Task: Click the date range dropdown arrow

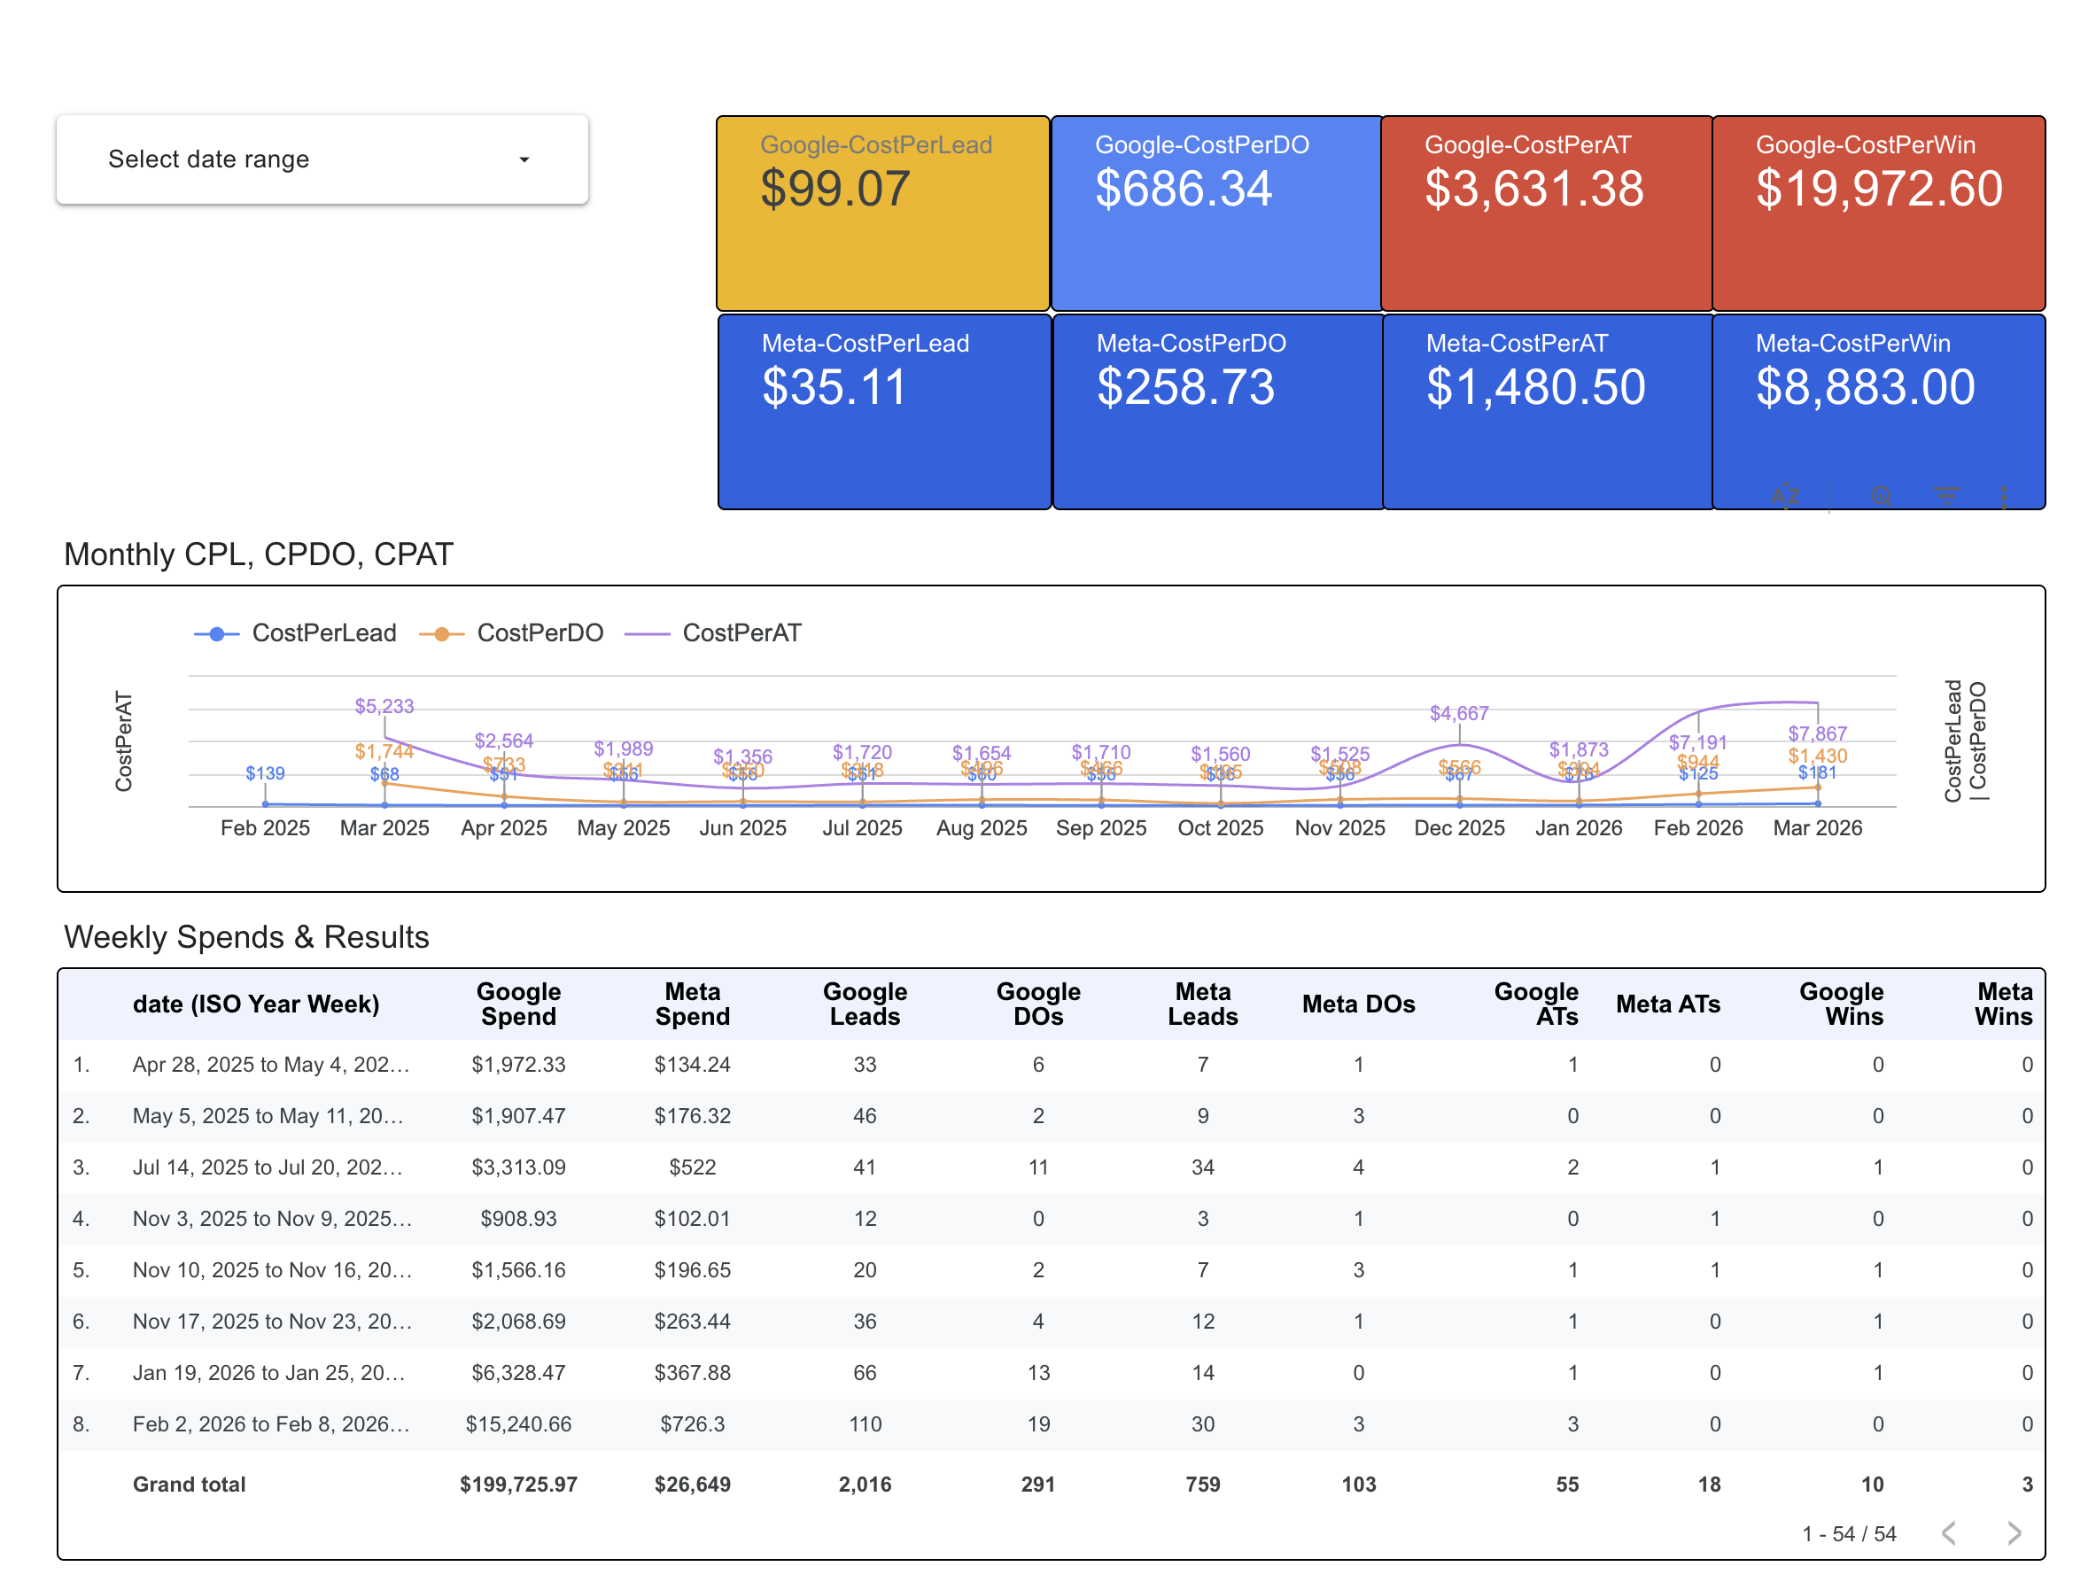Action: (524, 159)
